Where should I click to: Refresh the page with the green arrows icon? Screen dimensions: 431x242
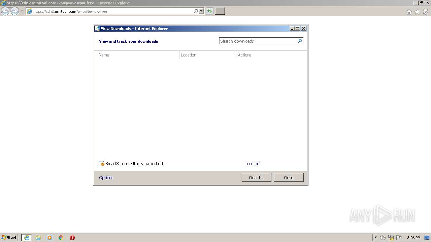(210, 11)
